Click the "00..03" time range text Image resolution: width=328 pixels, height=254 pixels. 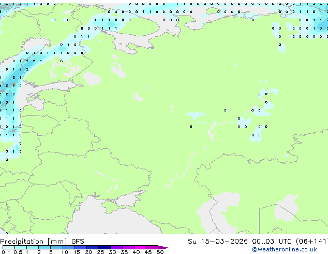click(263, 242)
